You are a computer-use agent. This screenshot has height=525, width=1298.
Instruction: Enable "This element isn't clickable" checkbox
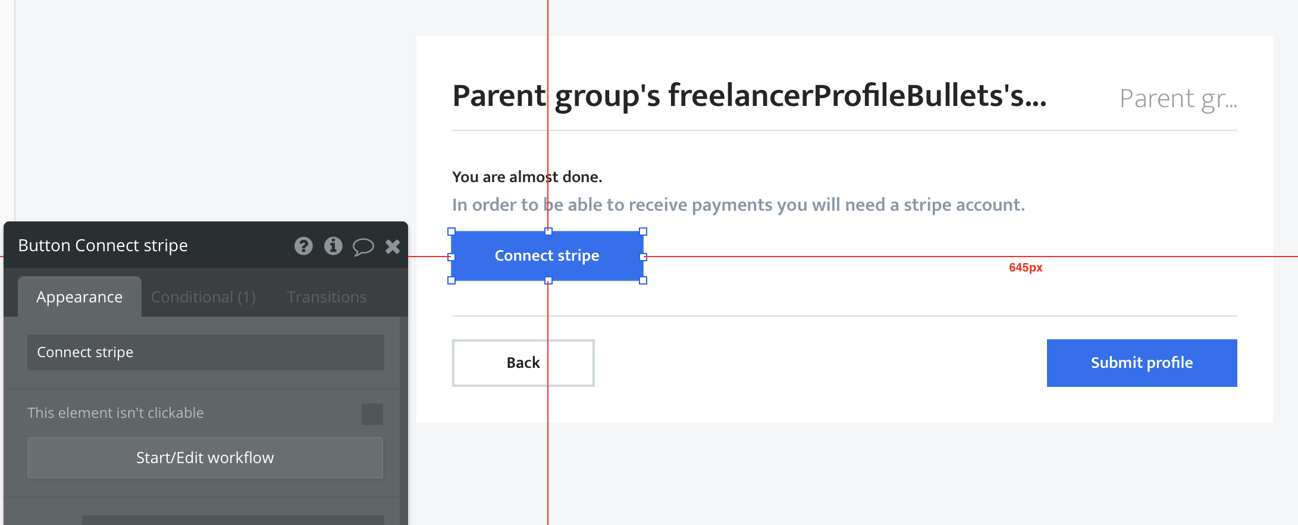point(372,414)
